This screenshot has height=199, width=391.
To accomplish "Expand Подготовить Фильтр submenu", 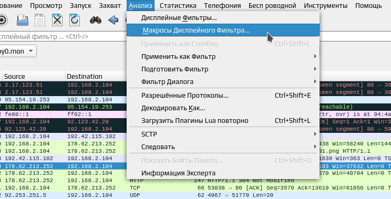I will (223, 69).
